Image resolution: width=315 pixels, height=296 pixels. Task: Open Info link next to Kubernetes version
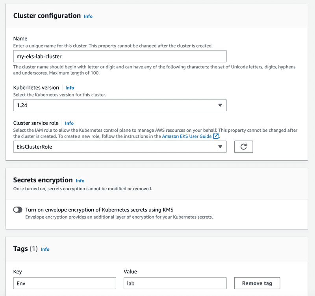coord(70,88)
